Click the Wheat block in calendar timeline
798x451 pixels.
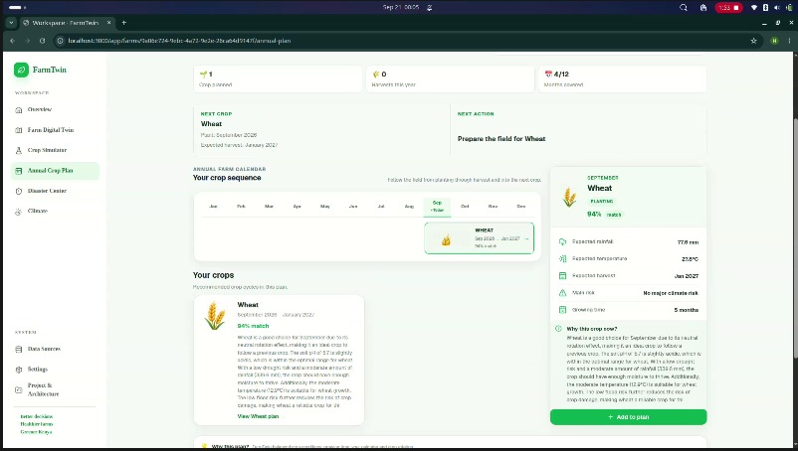point(479,237)
